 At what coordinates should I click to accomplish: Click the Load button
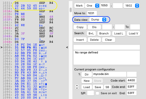coord(86,87)
